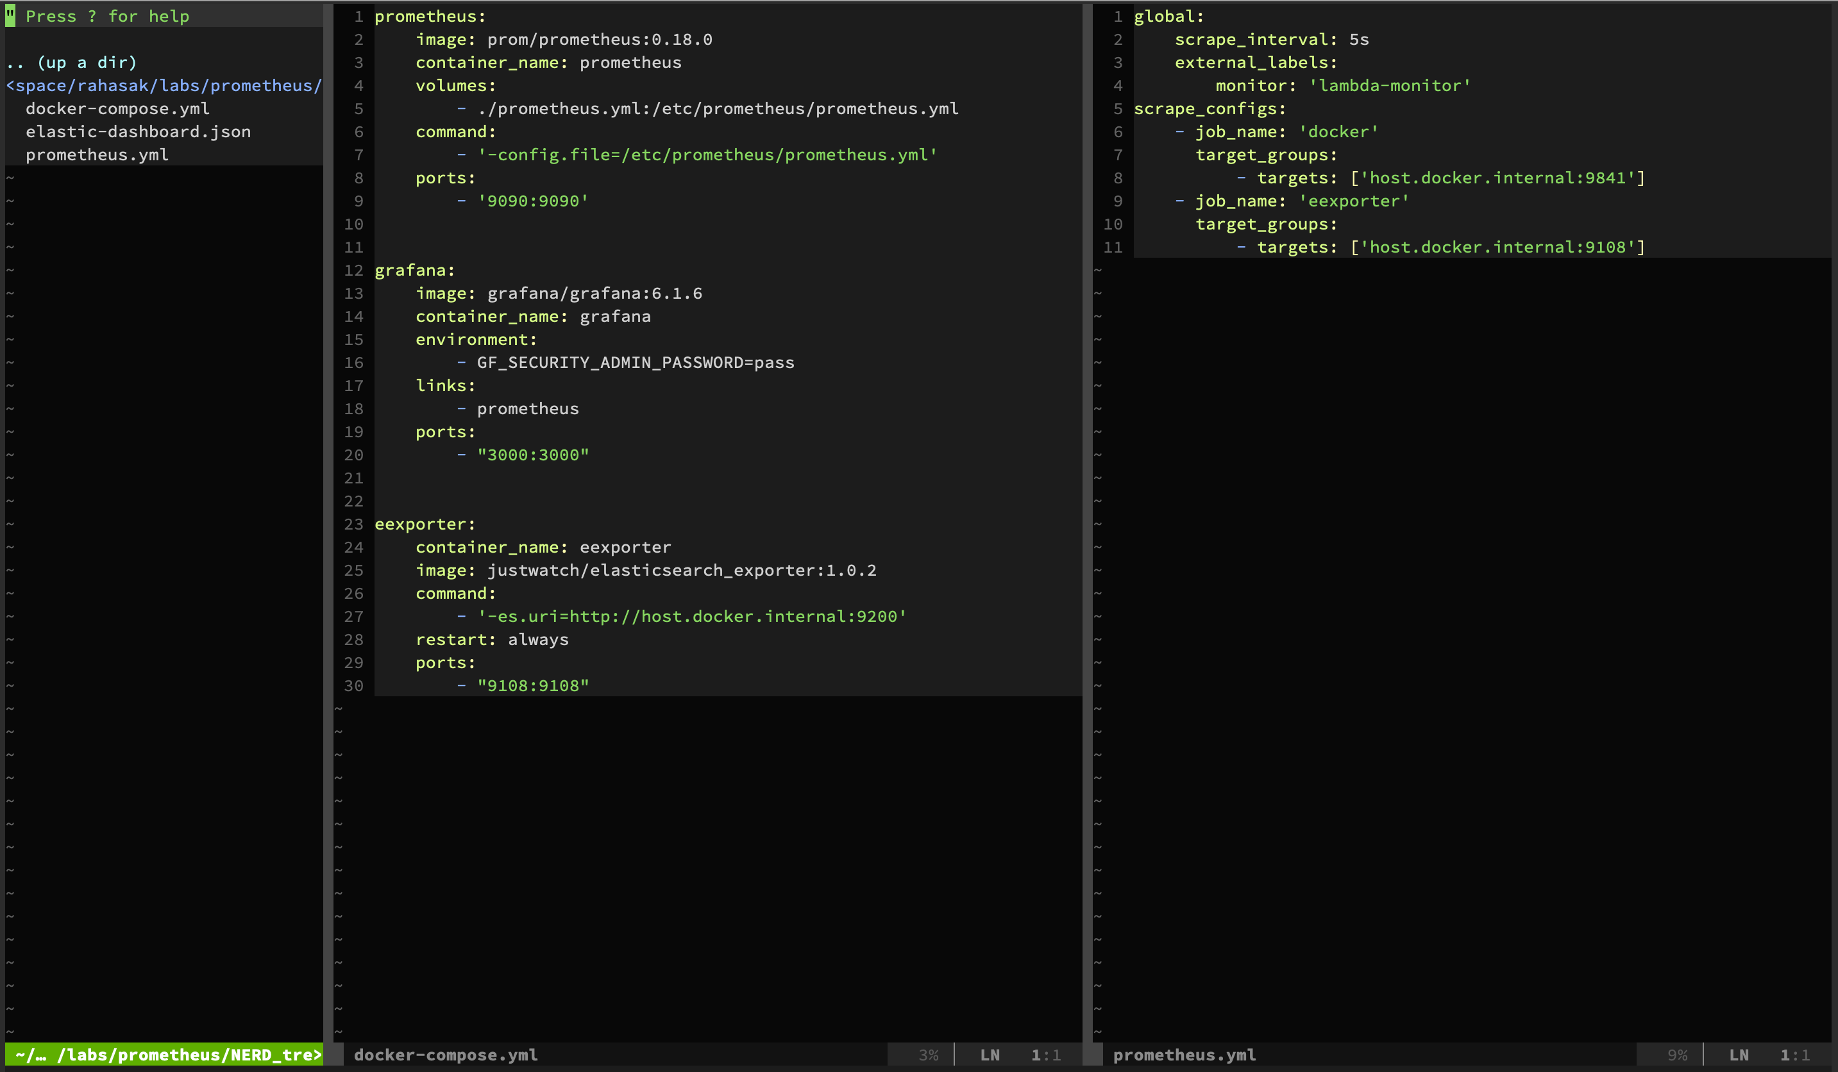This screenshot has width=1838, height=1072.
Task: Click the '-config.file' command string
Action: pos(707,155)
